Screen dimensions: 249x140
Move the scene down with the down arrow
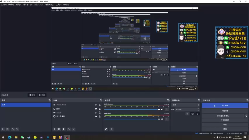pos(17,129)
